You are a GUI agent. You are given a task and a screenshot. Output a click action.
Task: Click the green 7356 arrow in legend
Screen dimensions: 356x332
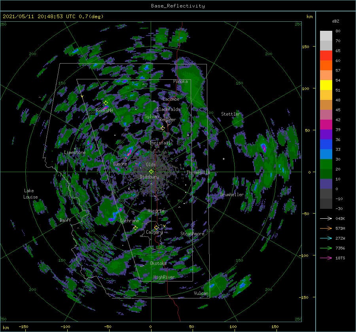pyautogui.click(x=326, y=248)
